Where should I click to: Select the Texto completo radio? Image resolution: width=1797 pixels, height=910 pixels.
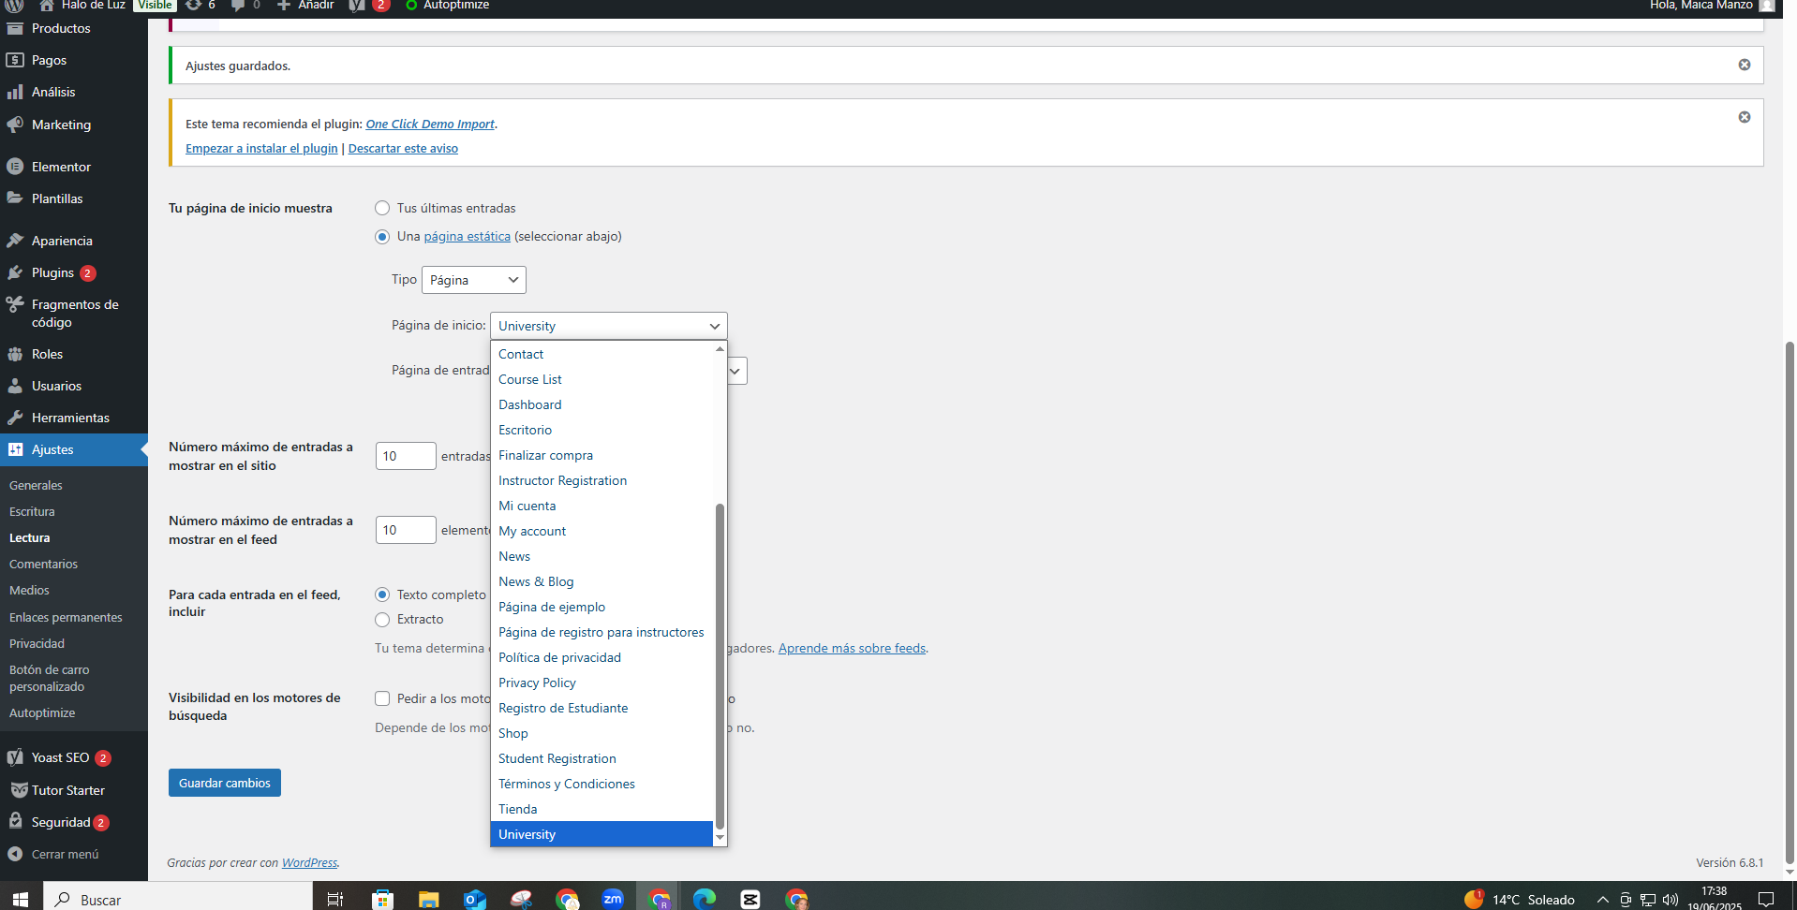click(x=382, y=594)
